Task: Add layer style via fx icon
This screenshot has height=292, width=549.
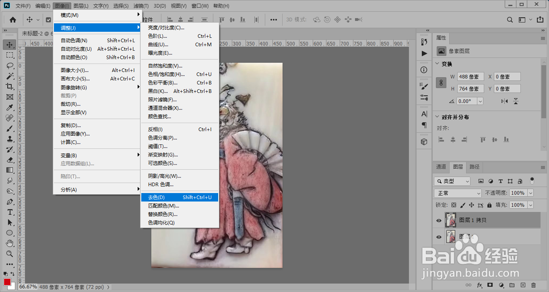Action: pyautogui.click(x=479, y=285)
